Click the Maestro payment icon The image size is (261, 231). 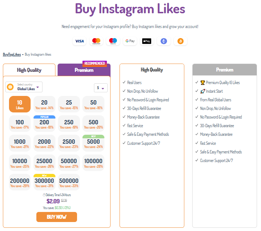113,41
